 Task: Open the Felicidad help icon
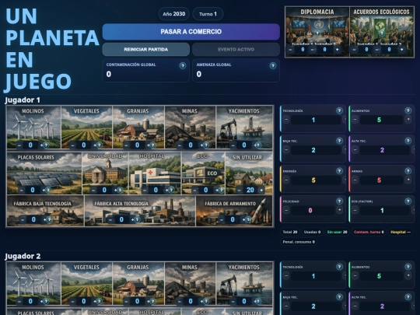tap(339, 201)
